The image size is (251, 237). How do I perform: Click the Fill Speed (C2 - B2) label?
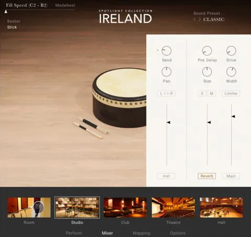point(27,5)
